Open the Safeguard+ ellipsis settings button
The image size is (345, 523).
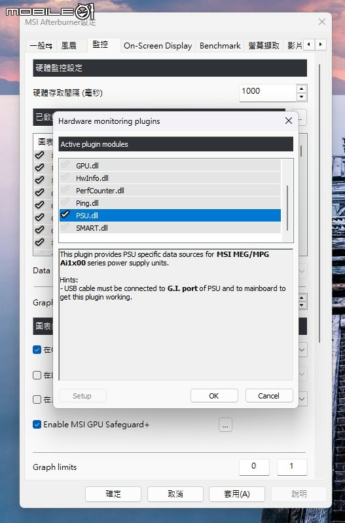[x=225, y=425]
